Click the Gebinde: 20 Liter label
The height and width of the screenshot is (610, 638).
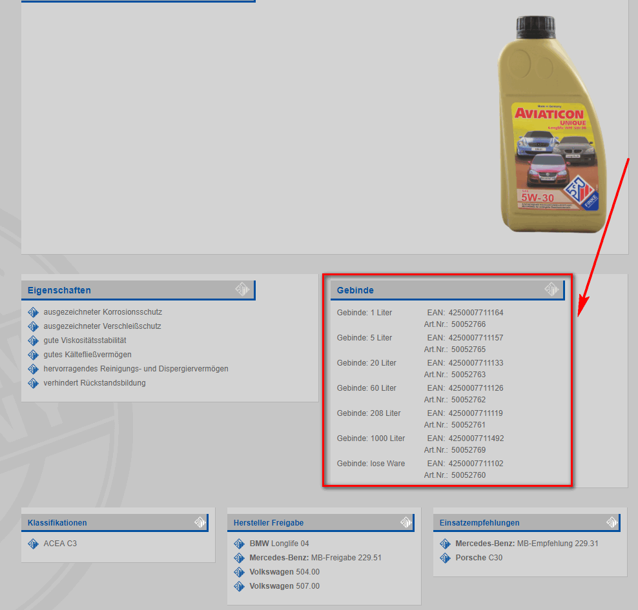pyautogui.click(x=366, y=363)
